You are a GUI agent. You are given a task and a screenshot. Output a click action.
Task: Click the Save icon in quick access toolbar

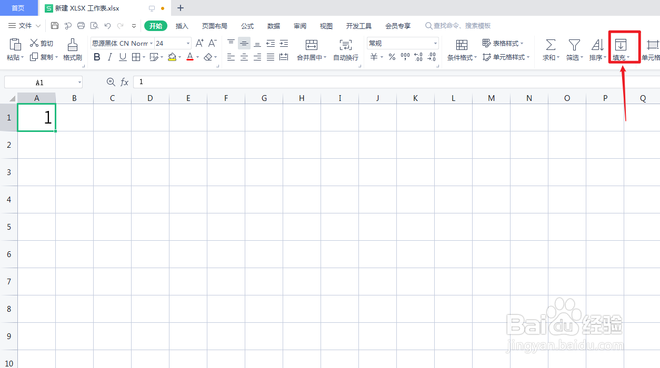coord(55,25)
